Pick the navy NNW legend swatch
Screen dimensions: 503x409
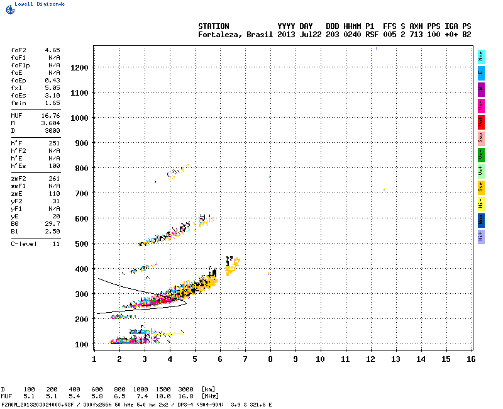(481, 221)
